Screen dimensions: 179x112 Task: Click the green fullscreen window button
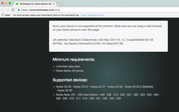point(10,3)
